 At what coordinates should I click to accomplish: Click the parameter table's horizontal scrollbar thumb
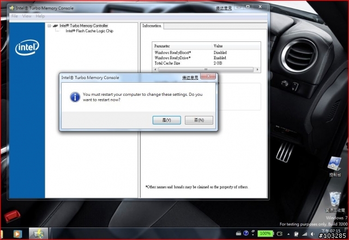[206, 70]
